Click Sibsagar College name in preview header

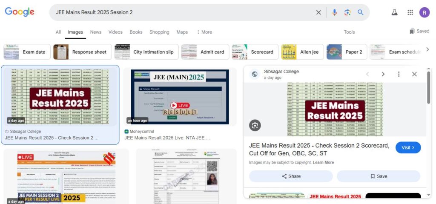click(x=281, y=72)
